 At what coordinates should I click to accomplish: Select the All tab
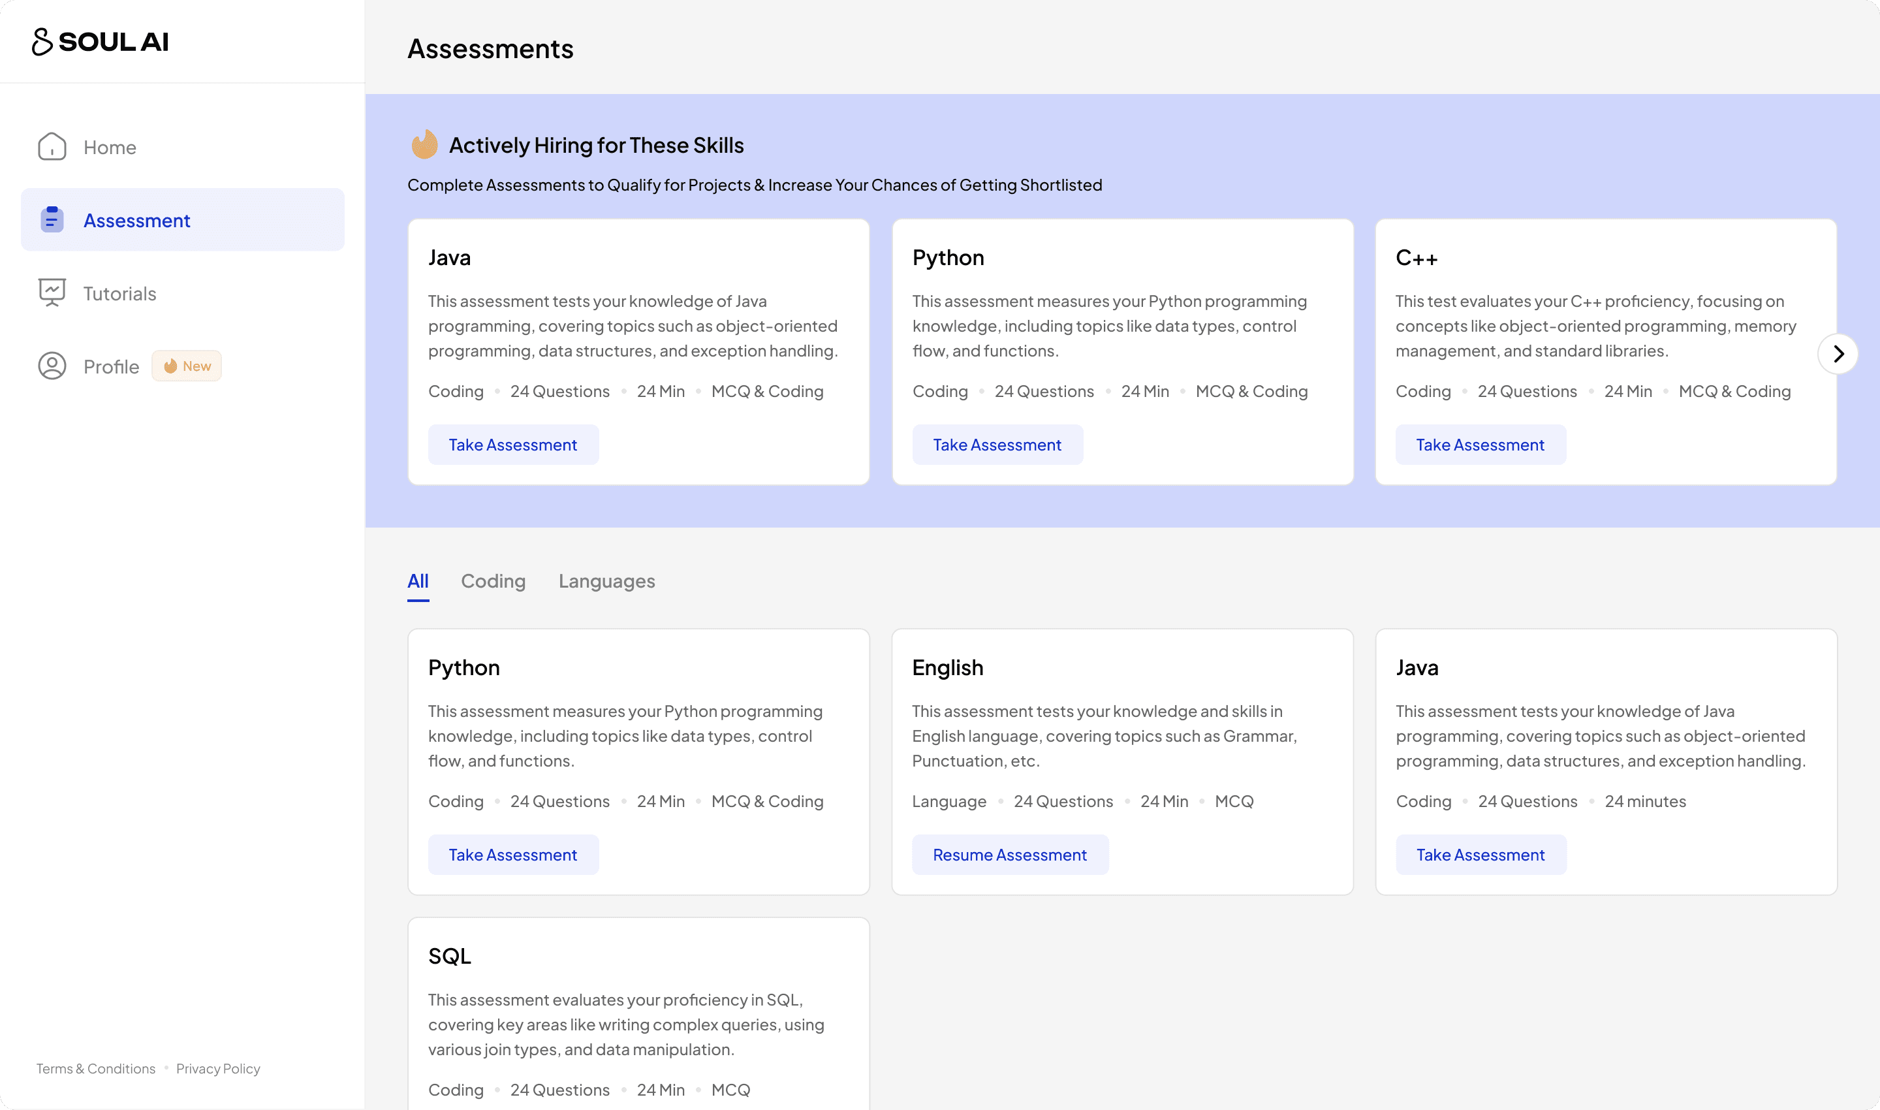tap(418, 581)
